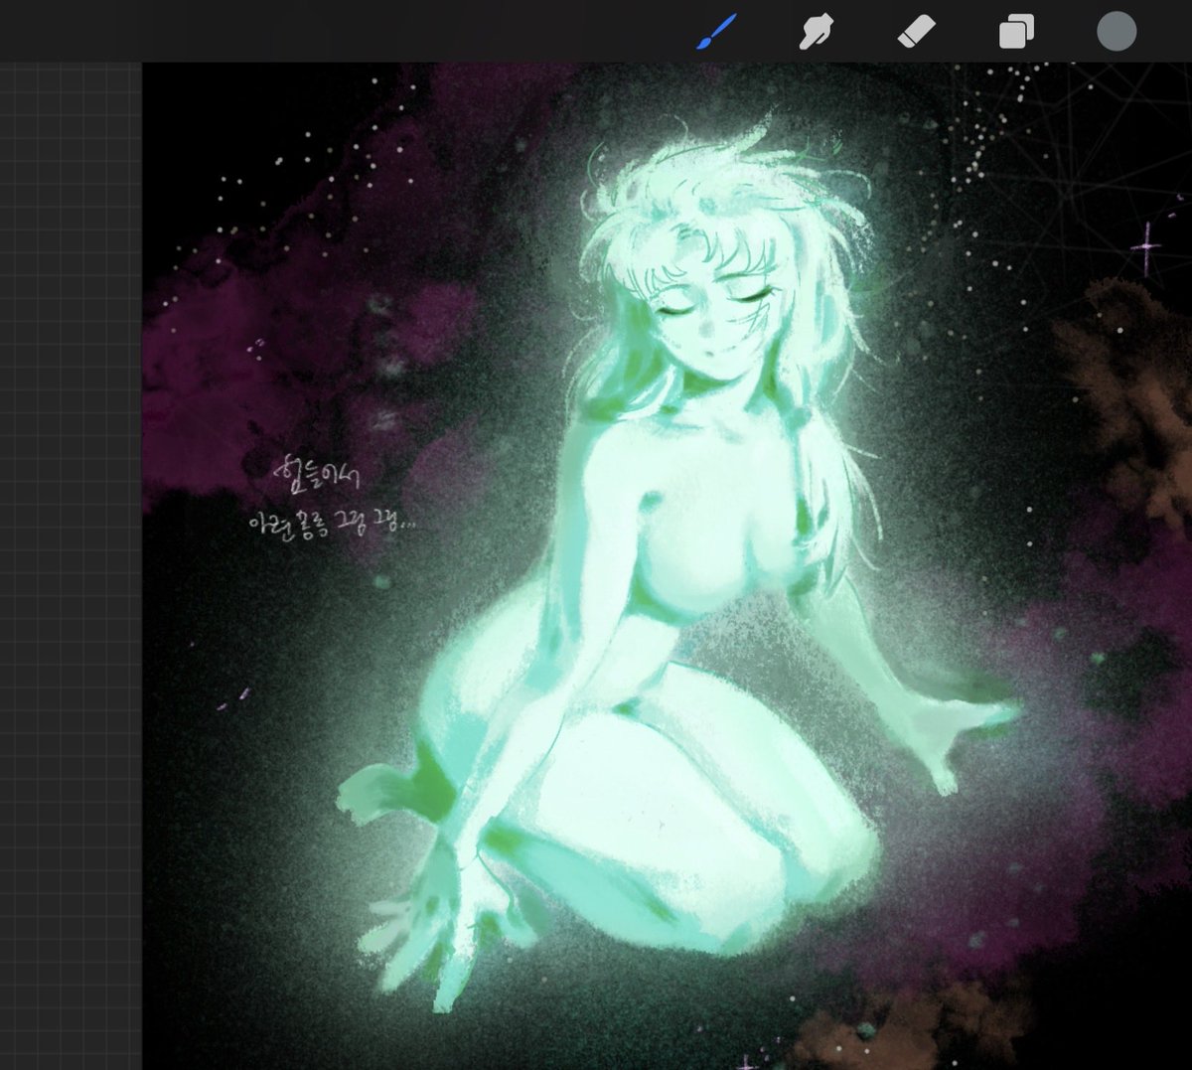Open the gray active color picker
This screenshot has width=1192, height=1070.
point(1116,31)
